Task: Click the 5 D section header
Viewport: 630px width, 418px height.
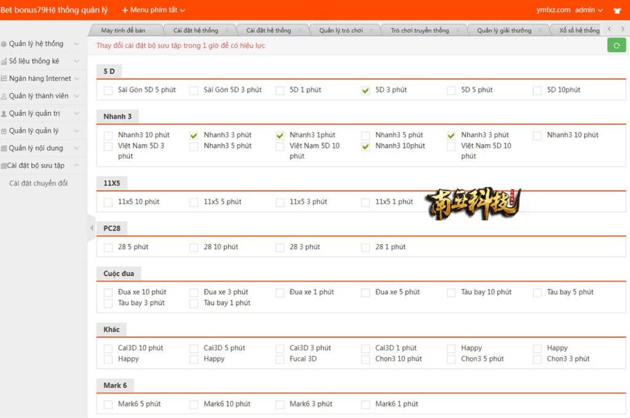Action: coord(109,71)
